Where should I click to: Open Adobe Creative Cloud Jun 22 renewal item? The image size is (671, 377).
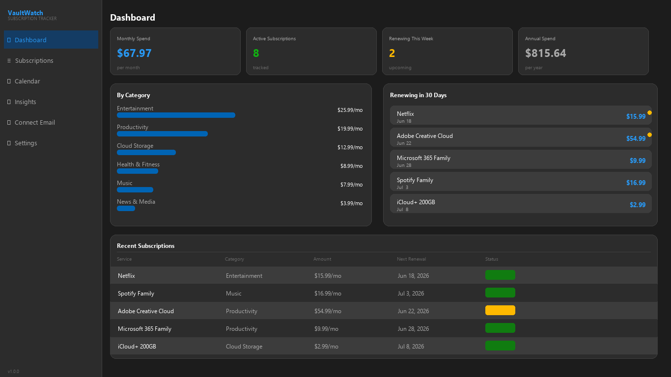coord(521,138)
